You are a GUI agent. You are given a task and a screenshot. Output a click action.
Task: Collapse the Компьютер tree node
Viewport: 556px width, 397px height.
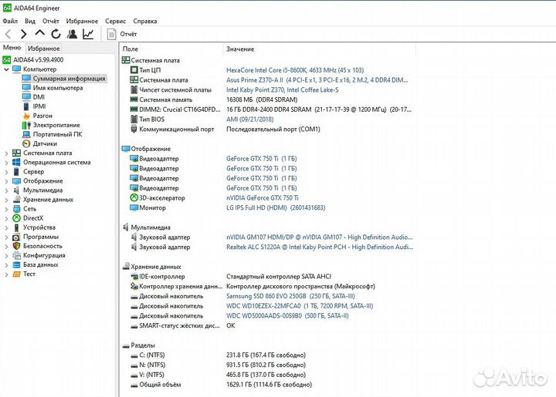tap(6, 69)
